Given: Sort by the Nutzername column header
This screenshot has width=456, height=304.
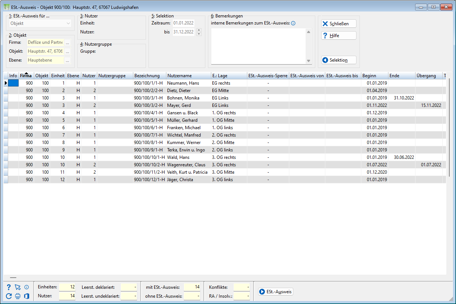Looking at the screenshot, I should pyautogui.click(x=188, y=76).
